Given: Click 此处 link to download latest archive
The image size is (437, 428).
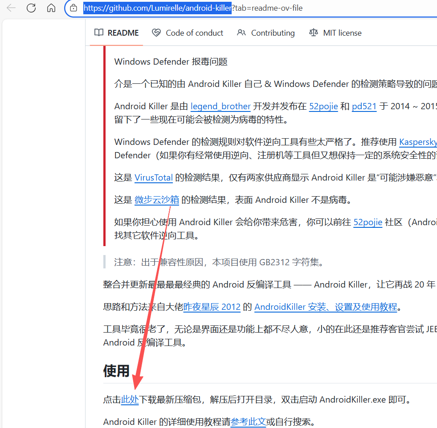Looking at the screenshot, I should point(130,400).
